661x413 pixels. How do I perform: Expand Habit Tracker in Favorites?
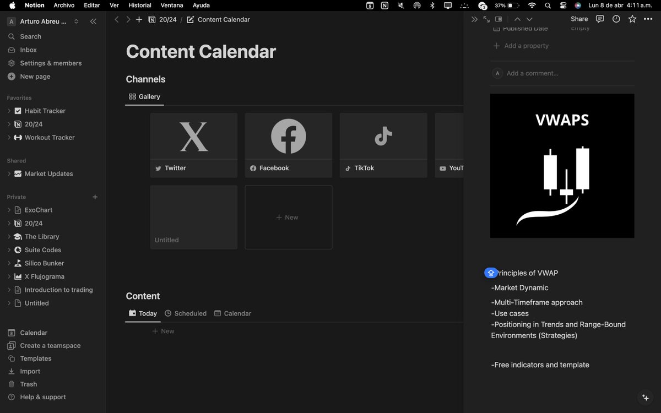coord(9,111)
